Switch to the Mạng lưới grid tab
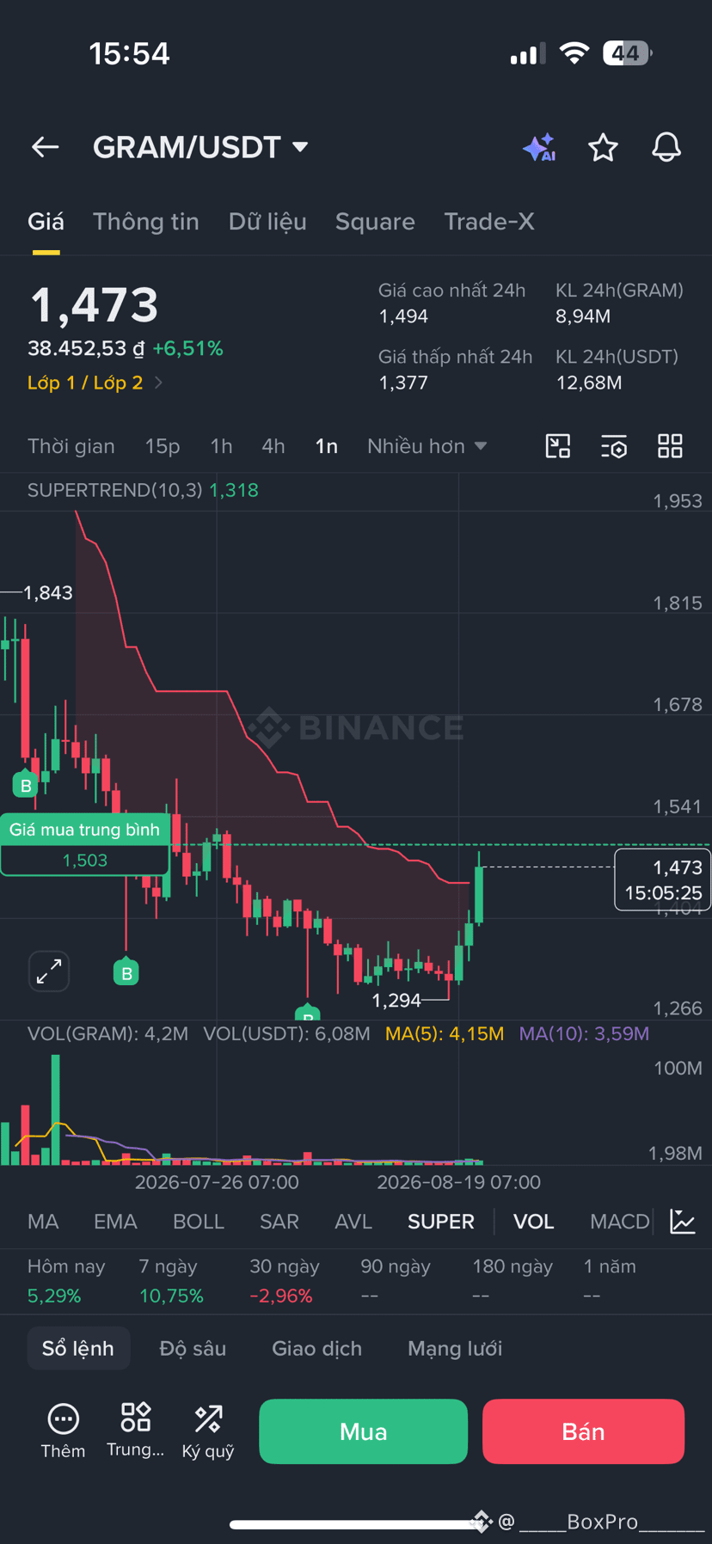Viewport: 712px width, 1544px height. pos(455,1348)
